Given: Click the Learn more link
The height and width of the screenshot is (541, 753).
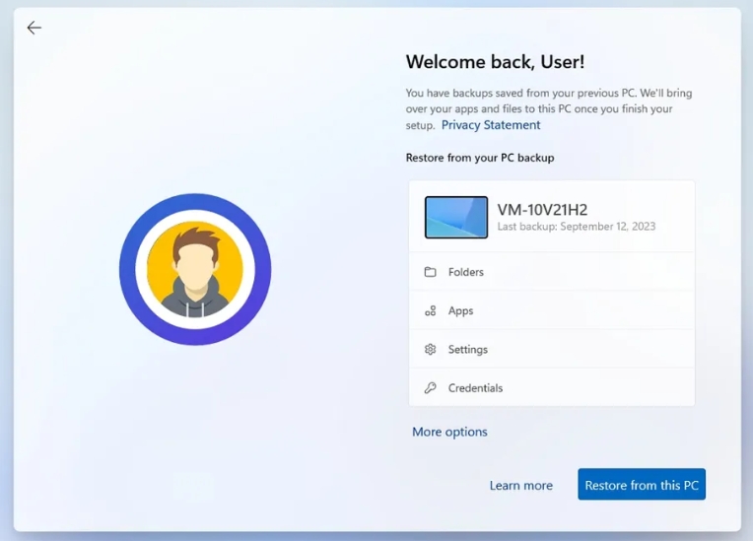Looking at the screenshot, I should coord(521,485).
